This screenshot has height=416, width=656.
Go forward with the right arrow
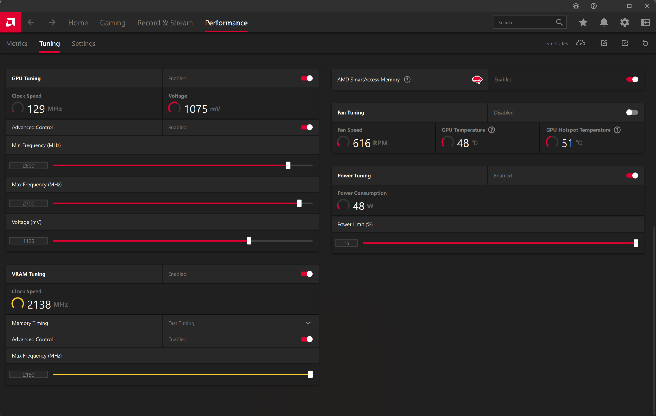pyautogui.click(x=52, y=22)
